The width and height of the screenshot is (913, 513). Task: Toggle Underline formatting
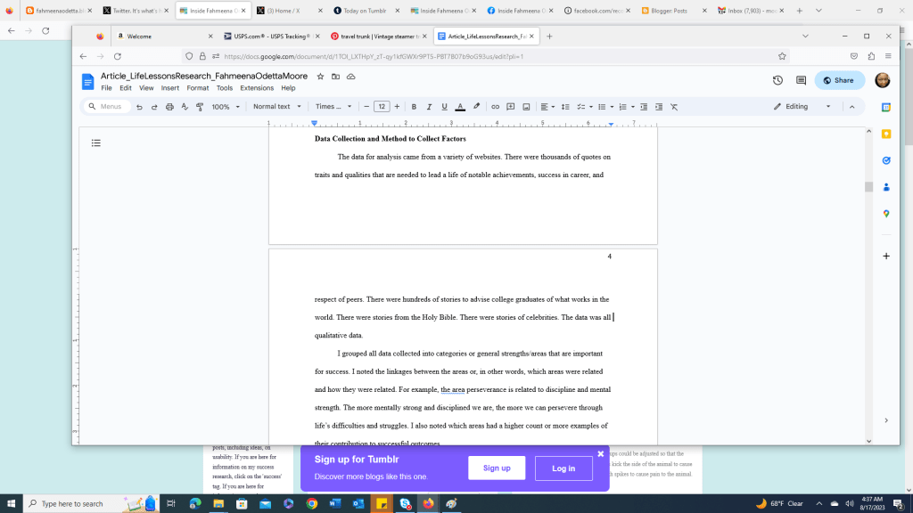click(x=443, y=106)
